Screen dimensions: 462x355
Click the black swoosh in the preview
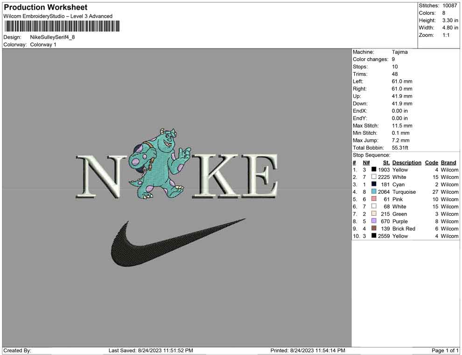[x=178, y=242]
